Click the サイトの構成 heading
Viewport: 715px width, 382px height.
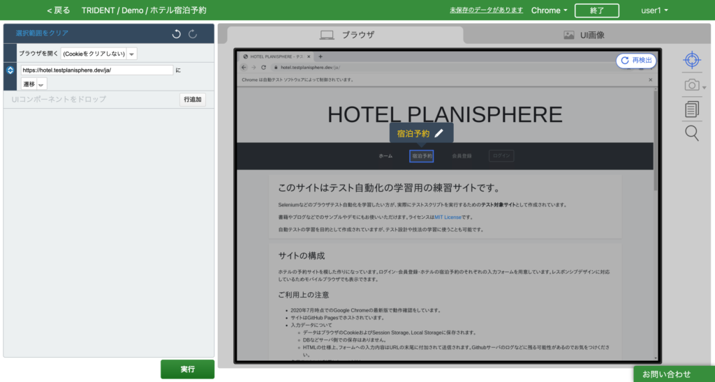tap(302, 256)
